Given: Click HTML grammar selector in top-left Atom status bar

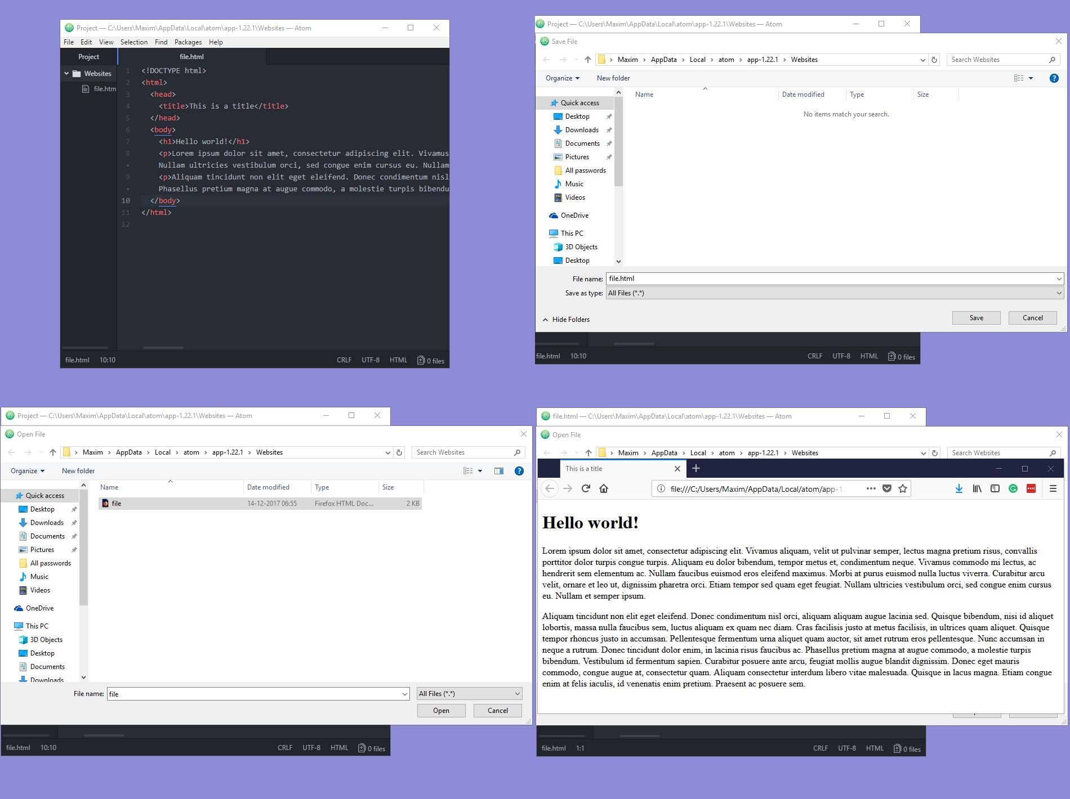Looking at the screenshot, I should pyautogui.click(x=398, y=360).
